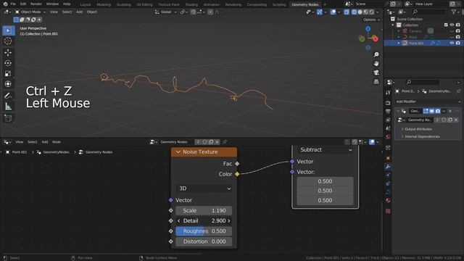The image size is (464, 261).
Task: Toggle modifier edit mode display button
Action: pyautogui.click(x=426, y=111)
